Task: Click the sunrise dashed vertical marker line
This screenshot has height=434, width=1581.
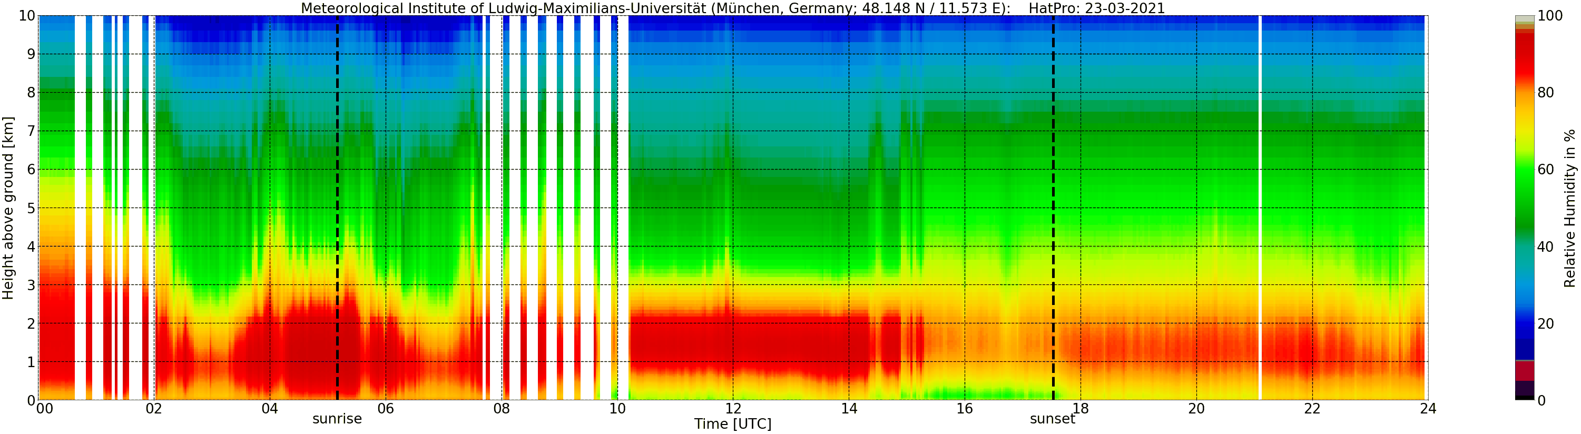Action: tap(338, 208)
